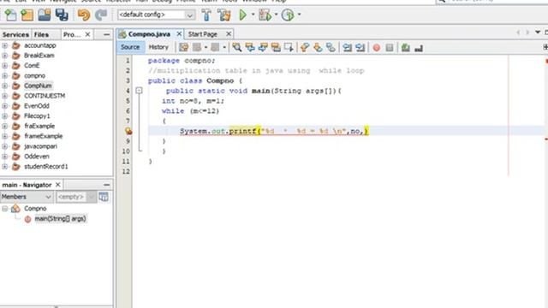Viewport: 548px width, 308px height.
Task: Click the Clean and Build icon
Action: click(x=224, y=15)
